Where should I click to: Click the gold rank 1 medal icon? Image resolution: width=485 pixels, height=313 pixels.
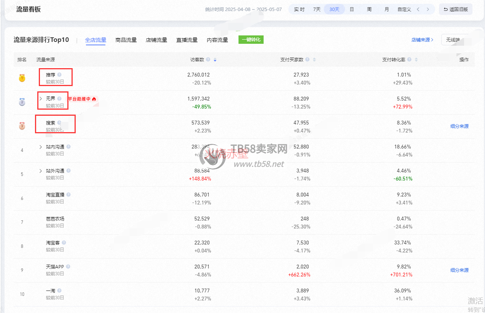click(x=22, y=78)
